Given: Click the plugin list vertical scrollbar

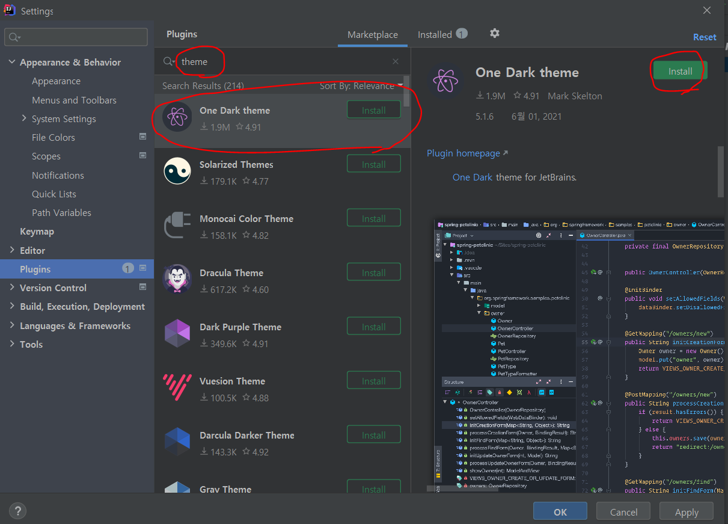Looking at the screenshot, I should point(407,90).
